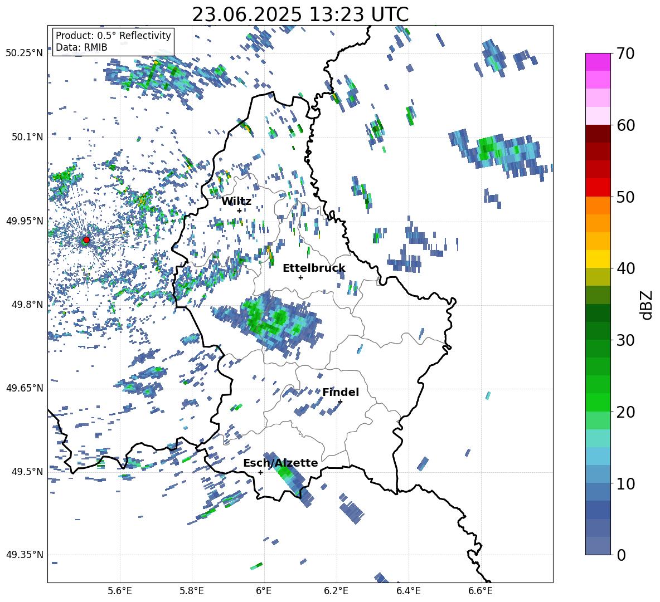Viewport: 660px width, 602px height.
Task: Click the 50.1°N latitude label
Action: click(x=28, y=137)
